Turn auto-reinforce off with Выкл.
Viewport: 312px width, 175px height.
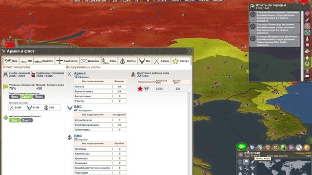pyautogui.click(x=27, y=121)
